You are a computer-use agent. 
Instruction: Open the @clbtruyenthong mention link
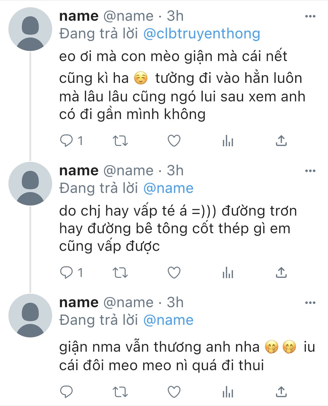tap(202, 34)
